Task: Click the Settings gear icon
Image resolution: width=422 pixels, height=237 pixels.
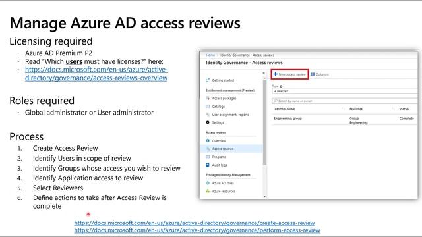Action: [x=208, y=122]
